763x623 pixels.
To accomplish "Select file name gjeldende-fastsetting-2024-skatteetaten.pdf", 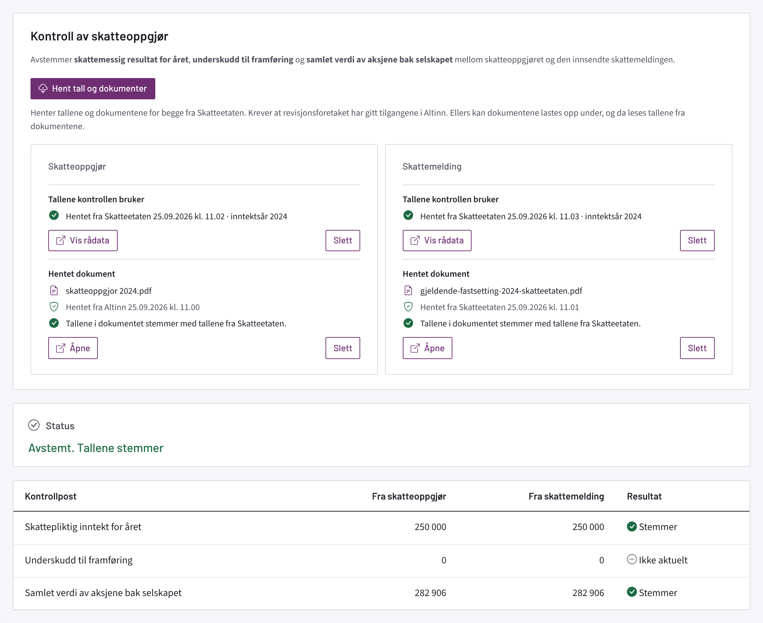I will tap(501, 291).
